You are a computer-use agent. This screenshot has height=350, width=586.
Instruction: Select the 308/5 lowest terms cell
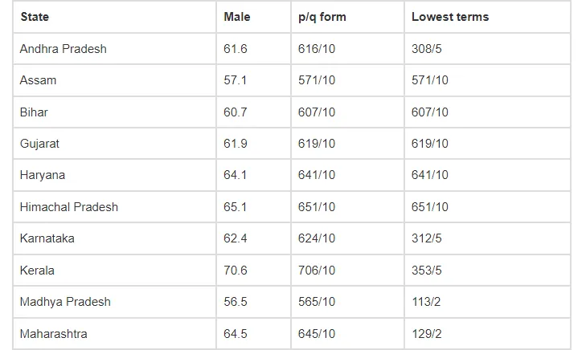click(426, 49)
